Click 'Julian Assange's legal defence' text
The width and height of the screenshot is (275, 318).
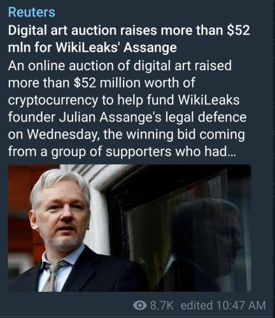coord(153,117)
